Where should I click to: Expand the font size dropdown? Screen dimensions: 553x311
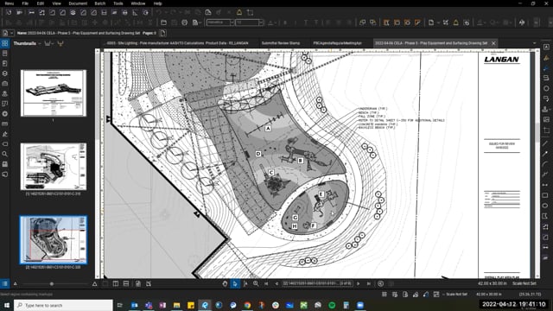[261, 22]
